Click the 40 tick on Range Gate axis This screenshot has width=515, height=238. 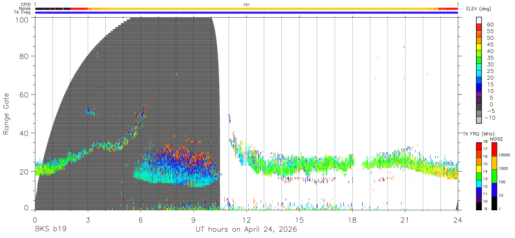point(24,133)
